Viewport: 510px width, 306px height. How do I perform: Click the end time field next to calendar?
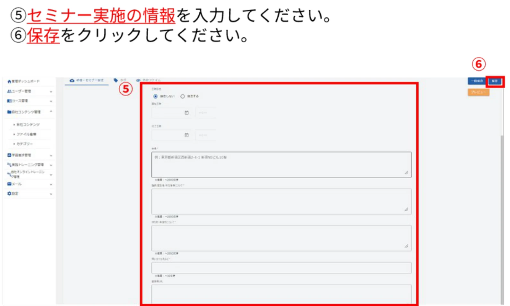[x=205, y=135]
